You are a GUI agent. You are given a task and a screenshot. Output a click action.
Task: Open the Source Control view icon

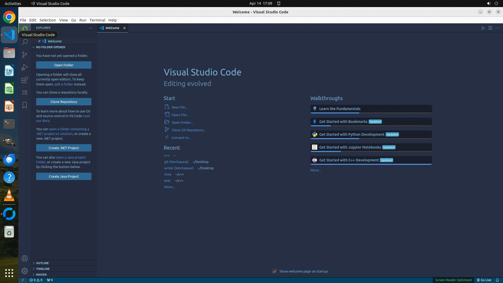tap(25, 55)
